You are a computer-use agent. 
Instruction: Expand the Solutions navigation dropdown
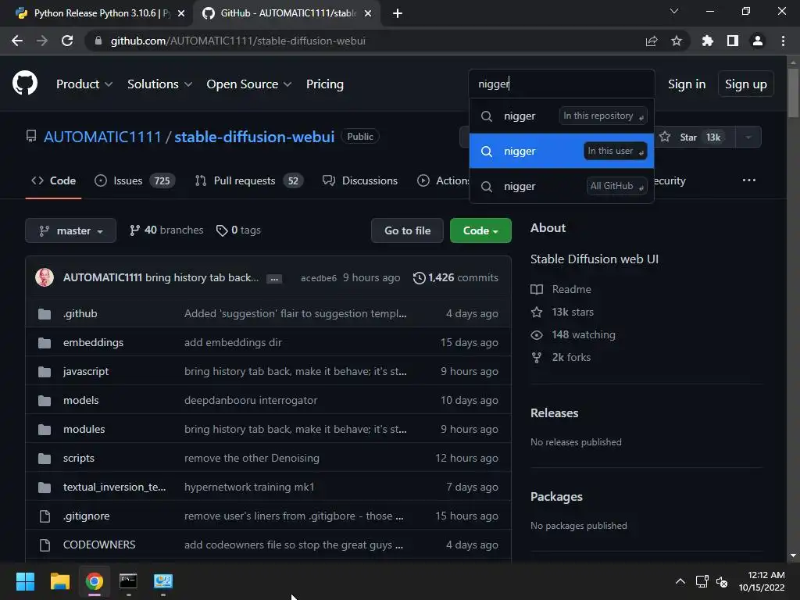pos(159,84)
